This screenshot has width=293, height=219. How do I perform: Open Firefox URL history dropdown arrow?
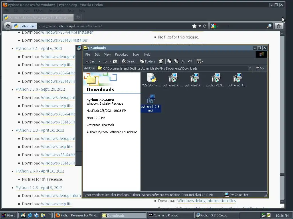pos(200,26)
